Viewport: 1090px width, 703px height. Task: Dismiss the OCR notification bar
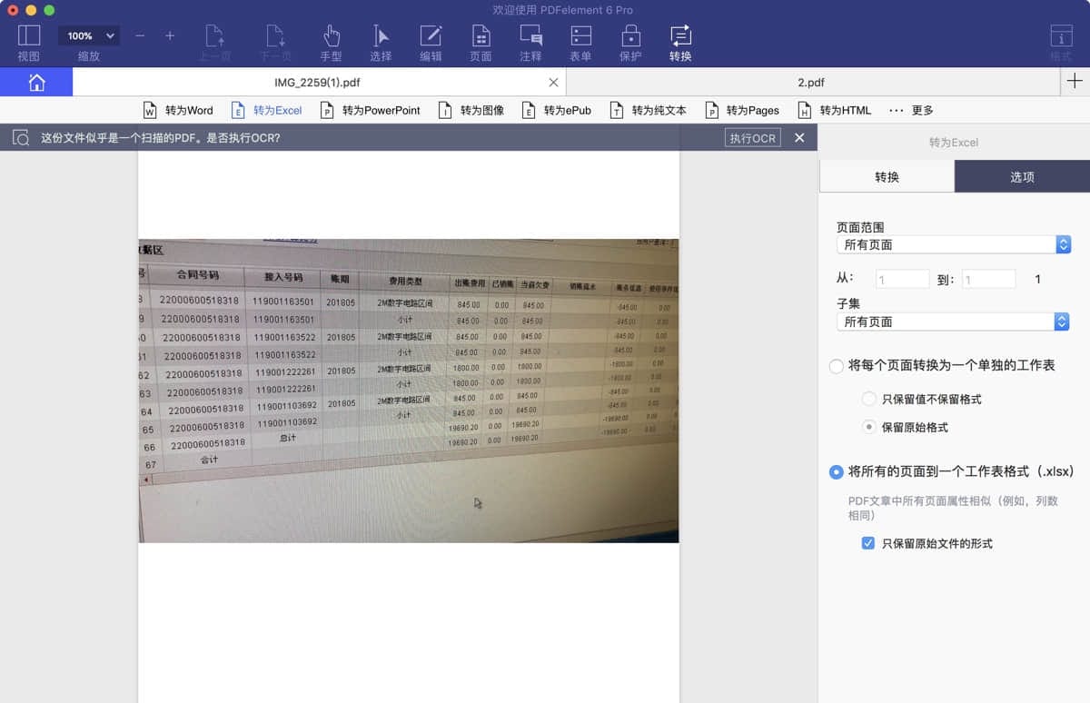click(799, 137)
